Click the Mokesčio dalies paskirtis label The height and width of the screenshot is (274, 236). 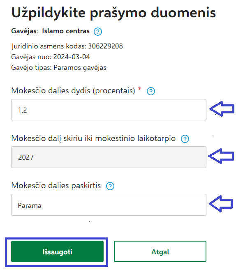(x=56, y=185)
